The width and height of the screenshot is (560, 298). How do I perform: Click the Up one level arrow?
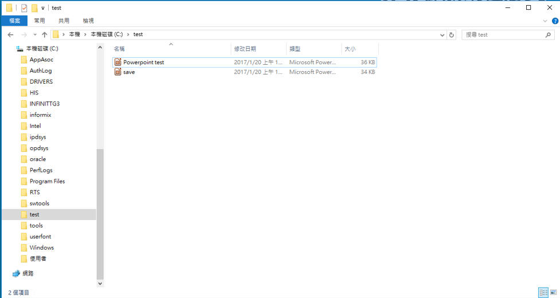click(x=44, y=35)
